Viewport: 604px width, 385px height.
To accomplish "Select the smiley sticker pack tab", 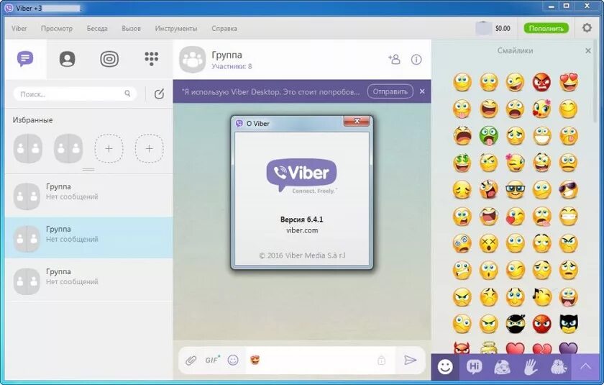I will [445, 367].
